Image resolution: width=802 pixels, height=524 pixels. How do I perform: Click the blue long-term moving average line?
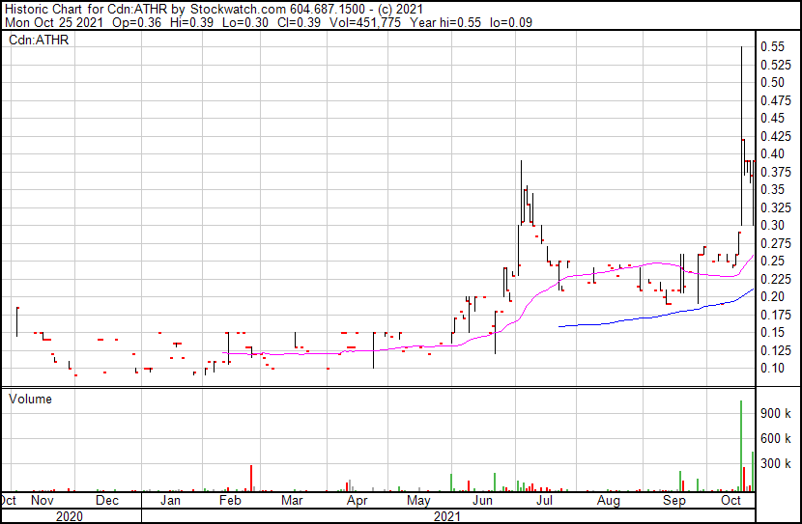[657, 316]
